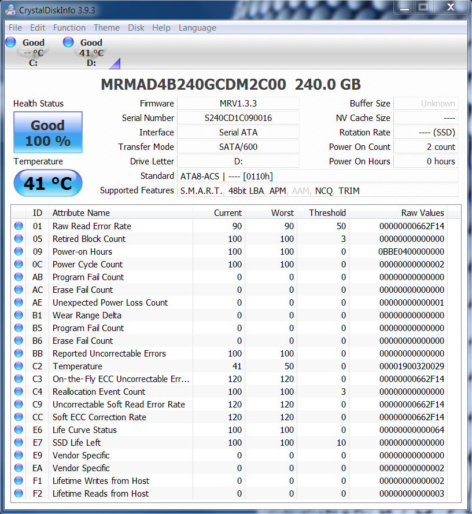Select the D: drive status orb
The image size is (472, 514).
[x=68, y=42]
